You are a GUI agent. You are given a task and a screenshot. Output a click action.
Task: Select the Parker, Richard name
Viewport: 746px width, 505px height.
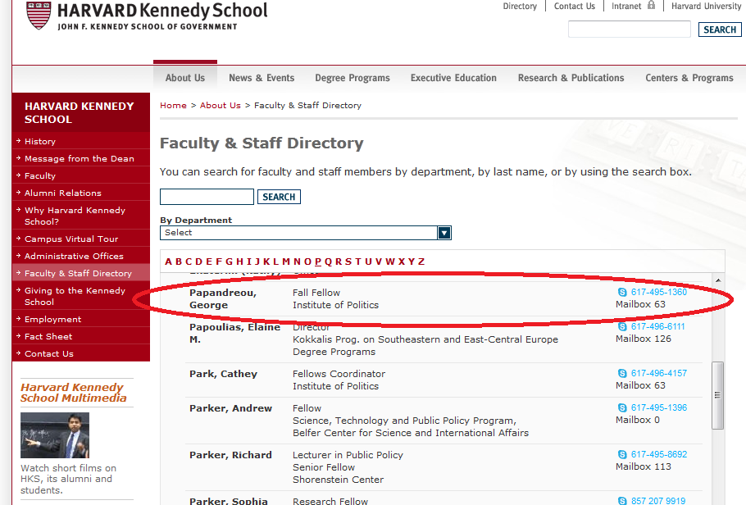click(x=230, y=454)
